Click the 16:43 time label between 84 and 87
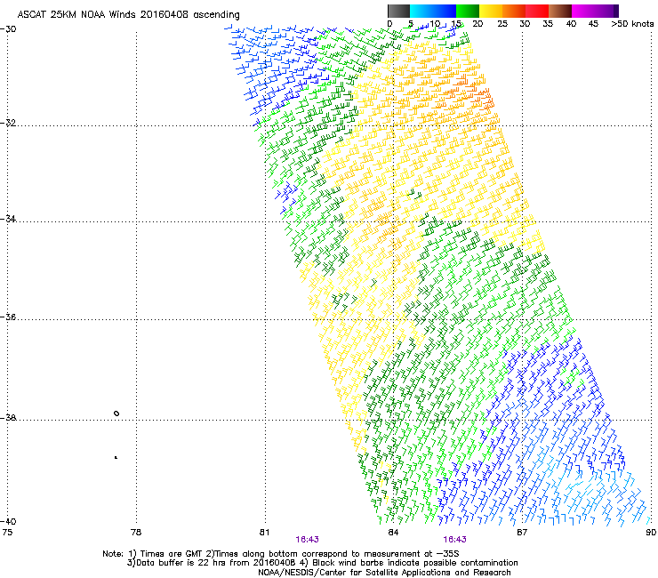658x578 pixels. 455,540
